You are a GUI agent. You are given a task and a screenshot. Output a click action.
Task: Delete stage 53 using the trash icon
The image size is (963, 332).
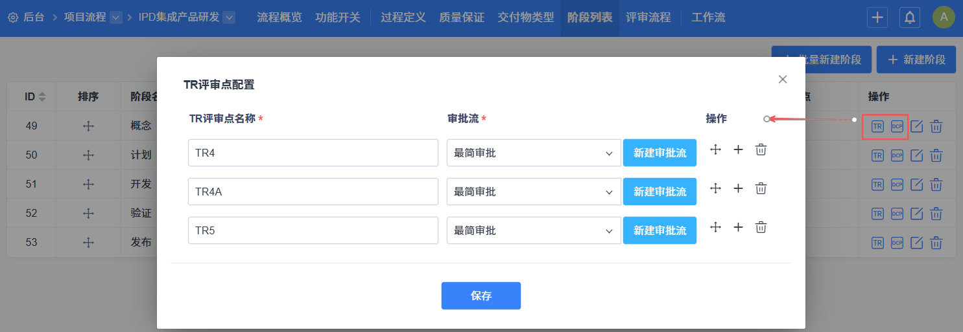tap(936, 243)
